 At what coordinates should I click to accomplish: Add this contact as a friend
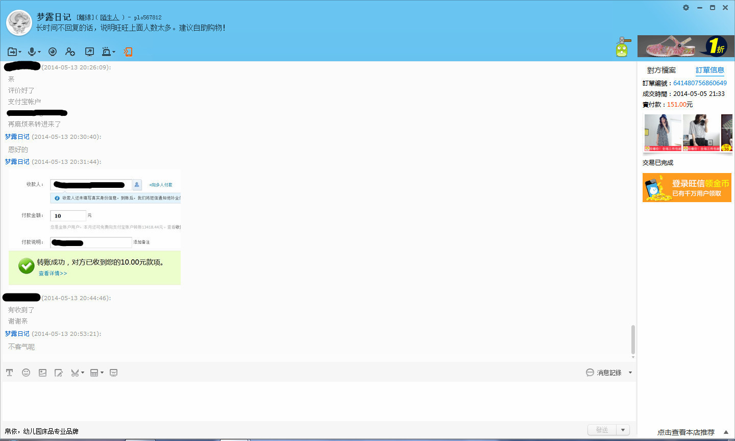point(70,52)
